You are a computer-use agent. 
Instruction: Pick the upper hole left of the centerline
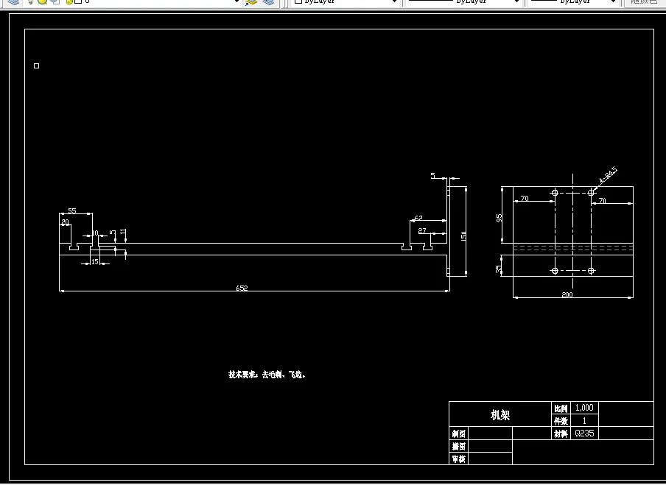(x=554, y=193)
